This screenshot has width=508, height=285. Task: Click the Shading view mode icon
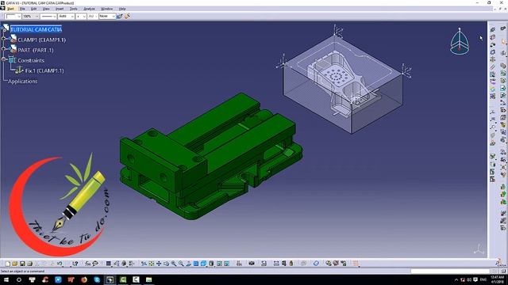[212, 264]
